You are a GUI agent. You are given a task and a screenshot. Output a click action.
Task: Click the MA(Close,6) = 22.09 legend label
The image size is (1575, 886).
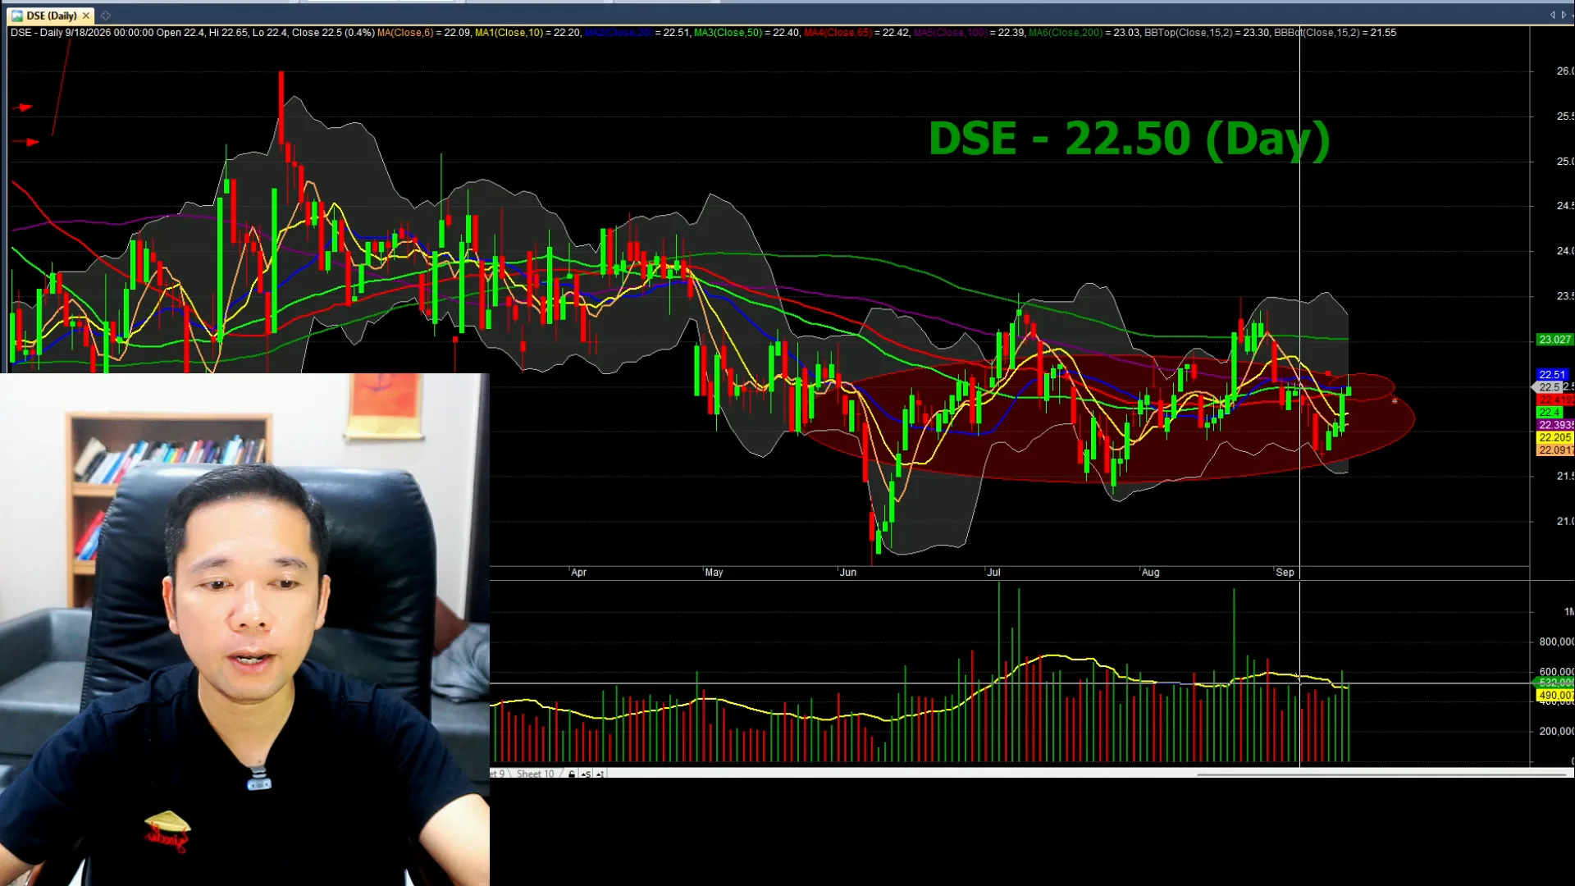[423, 33]
